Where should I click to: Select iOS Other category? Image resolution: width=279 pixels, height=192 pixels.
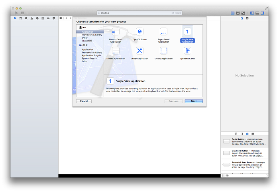pos(90,38)
